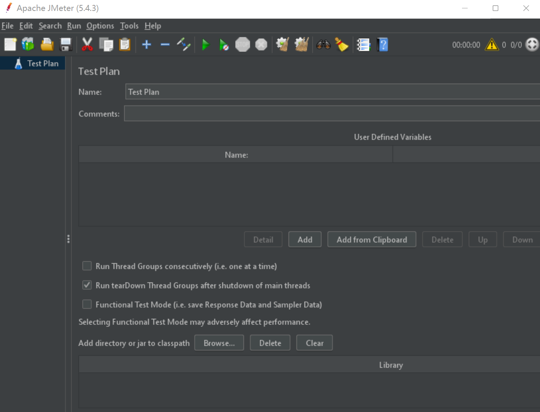Save the test plan with floppy icon
540x412 pixels.
(66, 45)
